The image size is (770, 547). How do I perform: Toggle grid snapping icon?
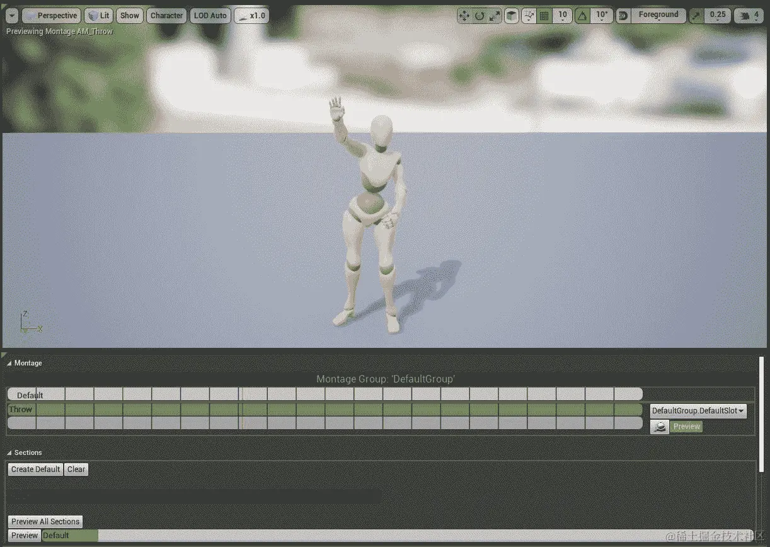tap(544, 16)
